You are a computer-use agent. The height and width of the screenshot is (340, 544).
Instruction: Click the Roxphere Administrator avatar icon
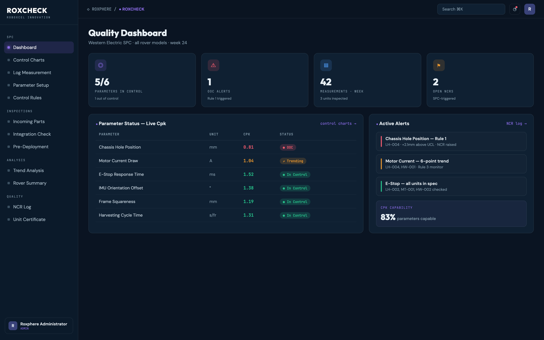click(x=13, y=326)
